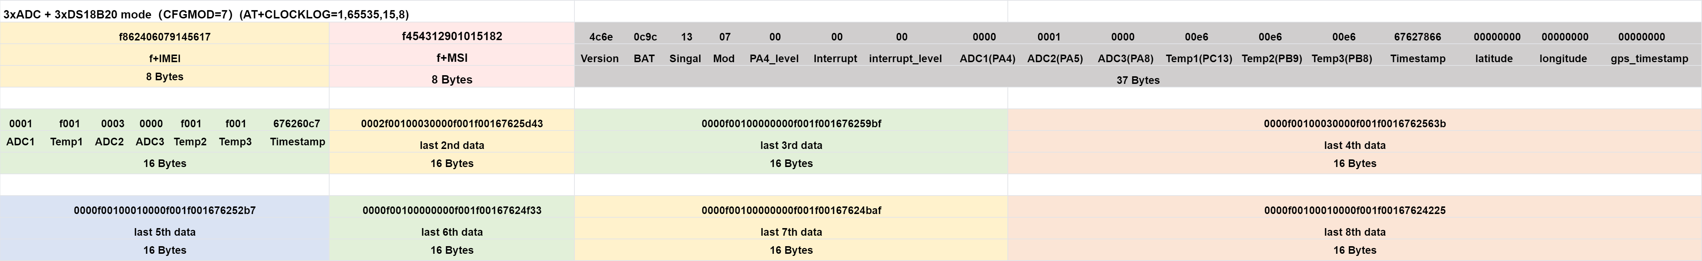
Task: Select the 'ADC1(PA4)' label
Action: pyautogui.click(x=987, y=59)
